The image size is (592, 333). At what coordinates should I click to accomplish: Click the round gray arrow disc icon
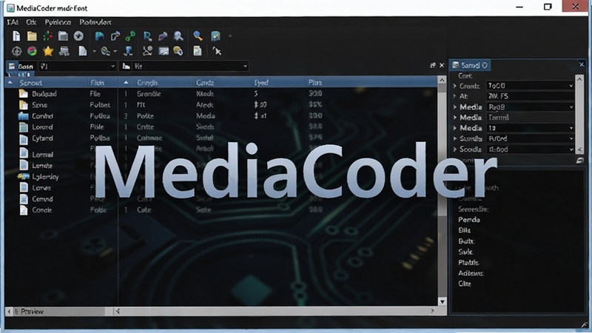(78, 36)
